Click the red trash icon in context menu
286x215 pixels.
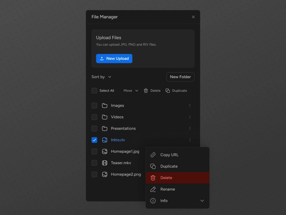click(x=153, y=178)
